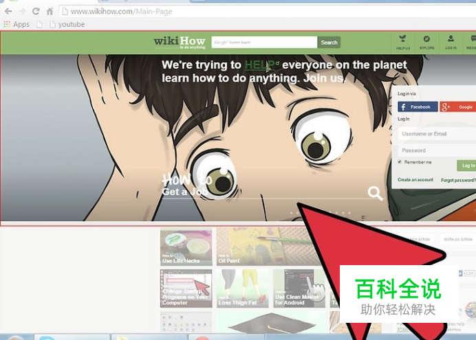Image resolution: width=476 pixels, height=340 pixels.
Task: Open Use Clean Master for Android thumbnail
Action: (x=299, y=288)
